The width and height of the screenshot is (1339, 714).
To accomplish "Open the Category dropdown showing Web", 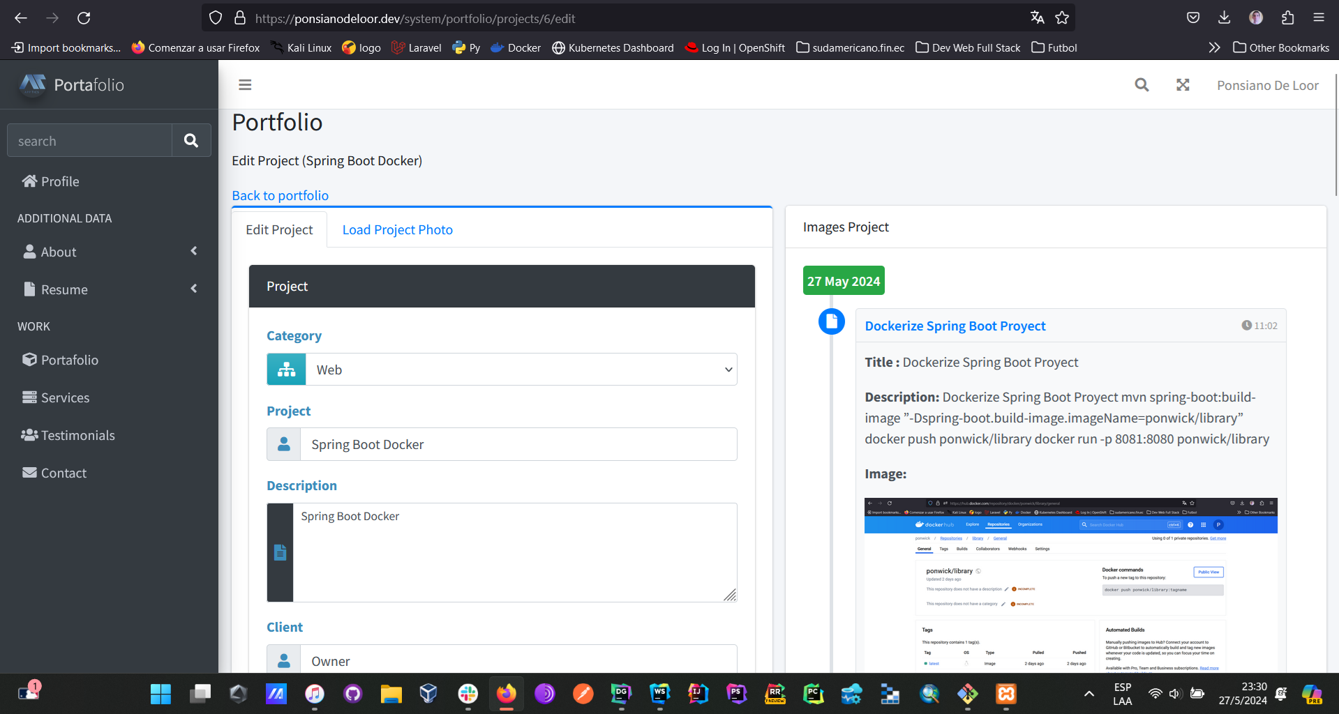I will pos(521,370).
